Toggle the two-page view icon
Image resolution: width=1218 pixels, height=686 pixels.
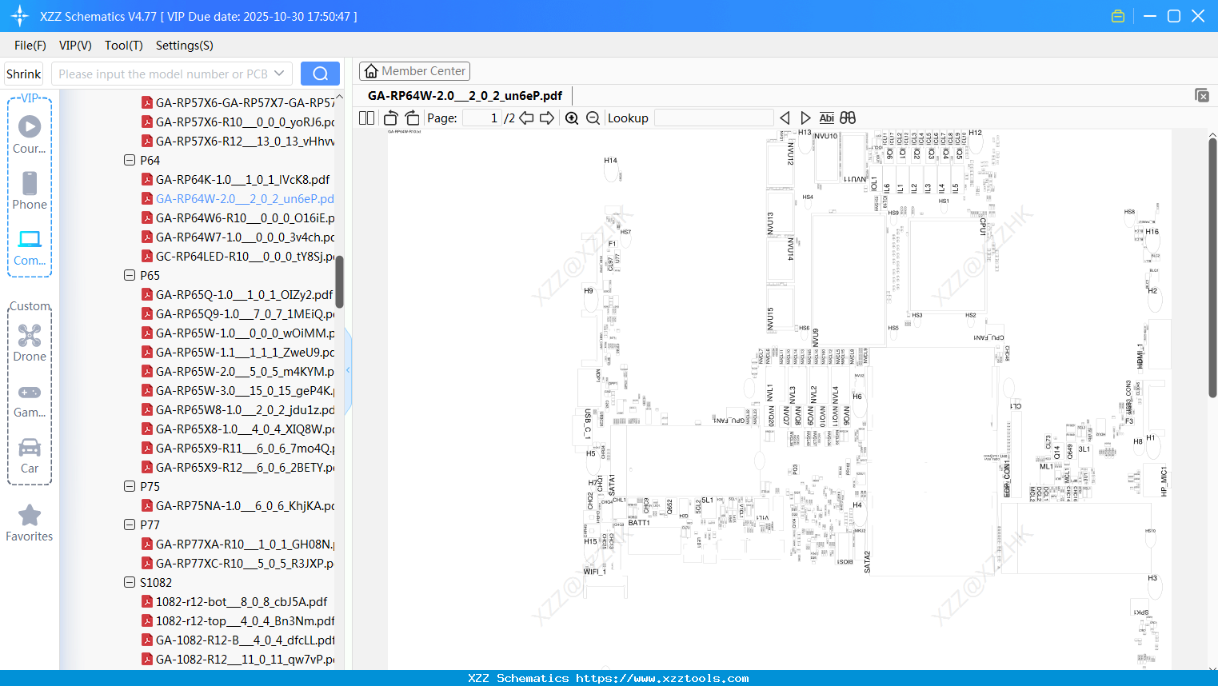click(x=367, y=118)
